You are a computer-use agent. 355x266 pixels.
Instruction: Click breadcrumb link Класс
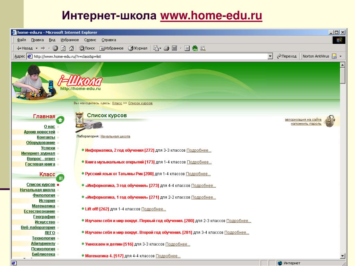coord(117,103)
